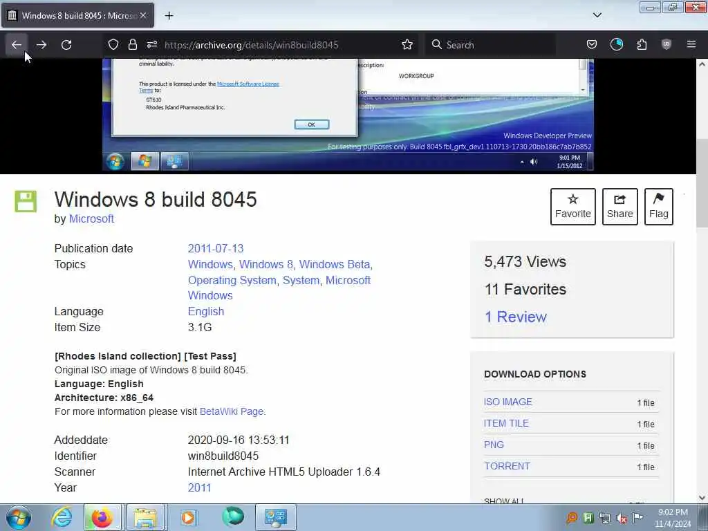Download the ISO IMAGE option
708x531 pixels.
coord(508,402)
